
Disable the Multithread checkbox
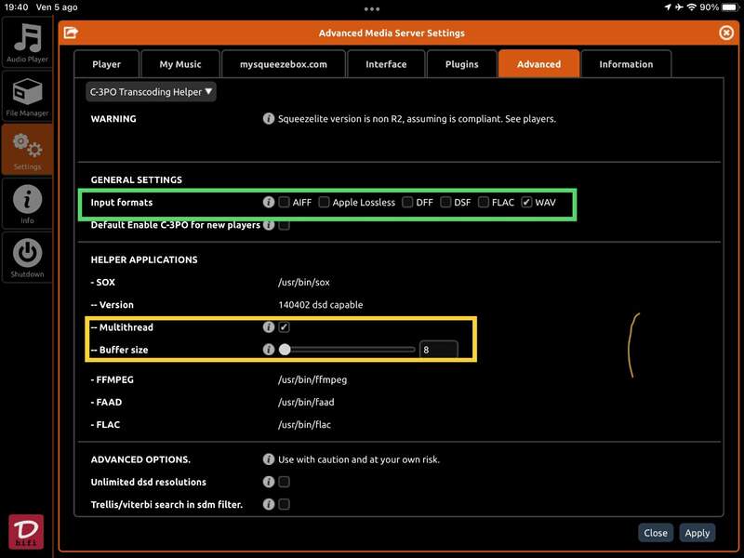pos(285,327)
